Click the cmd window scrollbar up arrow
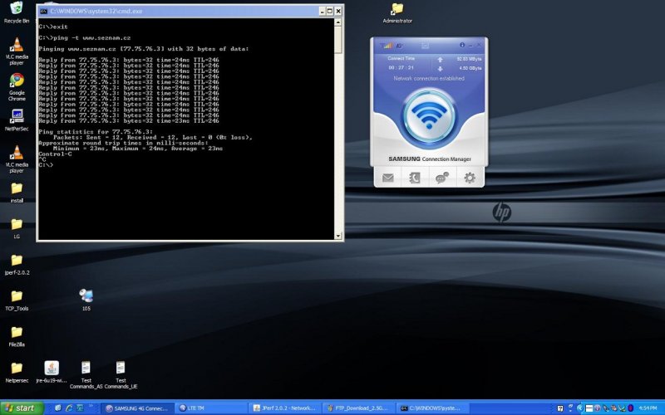Screen dimensions: 665x415 338,26
